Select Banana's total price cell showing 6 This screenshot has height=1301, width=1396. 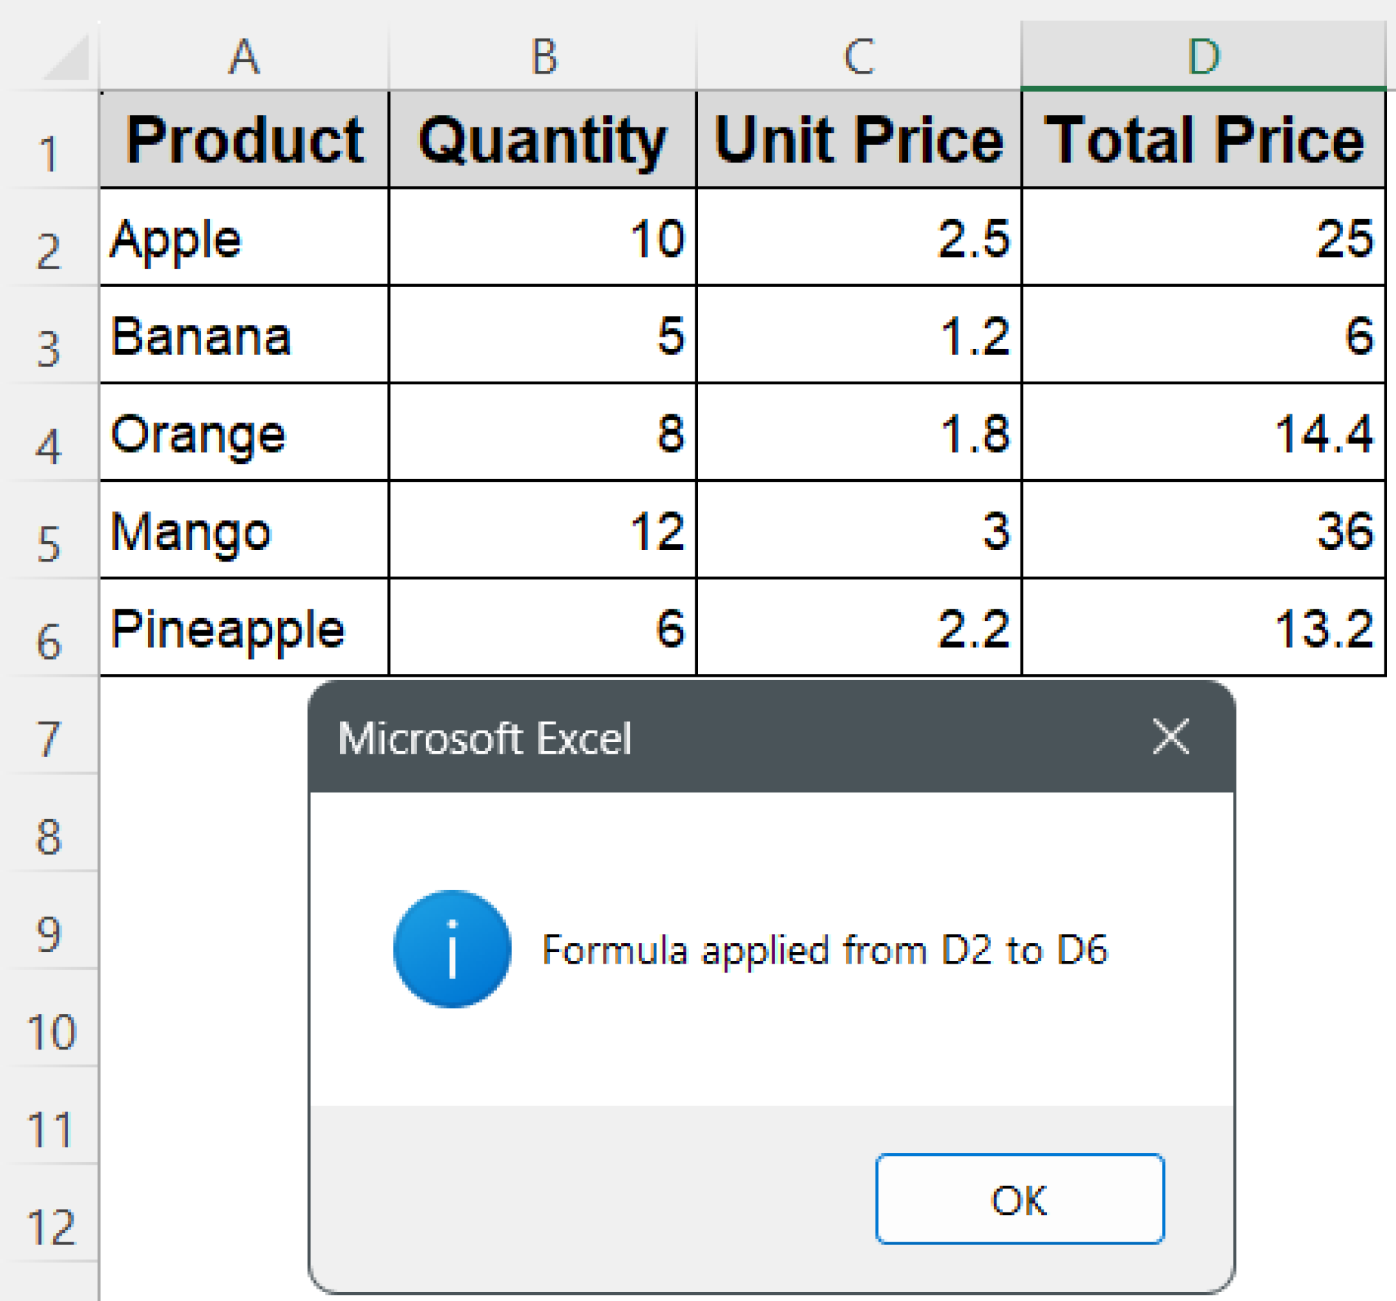[1203, 335]
